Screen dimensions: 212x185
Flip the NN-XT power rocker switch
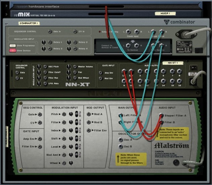pos(194,67)
